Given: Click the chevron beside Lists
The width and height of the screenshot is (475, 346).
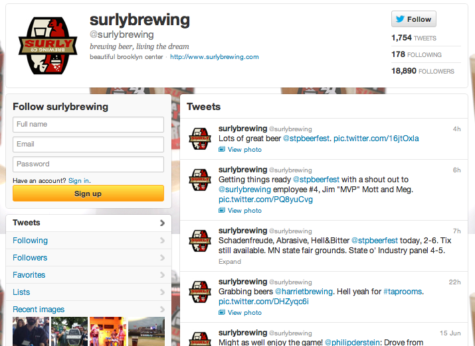Looking at the screenshot, I should click(162, 292).
